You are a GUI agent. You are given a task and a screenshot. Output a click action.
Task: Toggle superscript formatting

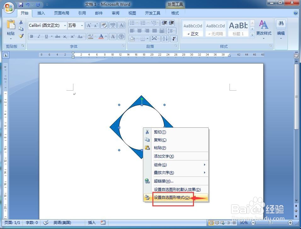[x=72, y=36]
